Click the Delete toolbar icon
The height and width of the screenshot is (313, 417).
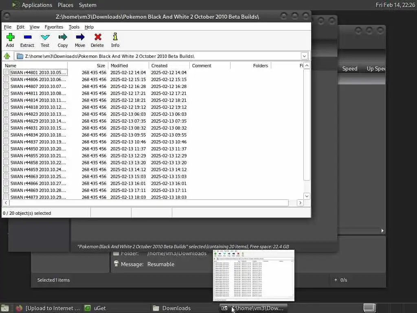[x=98, y=37]
